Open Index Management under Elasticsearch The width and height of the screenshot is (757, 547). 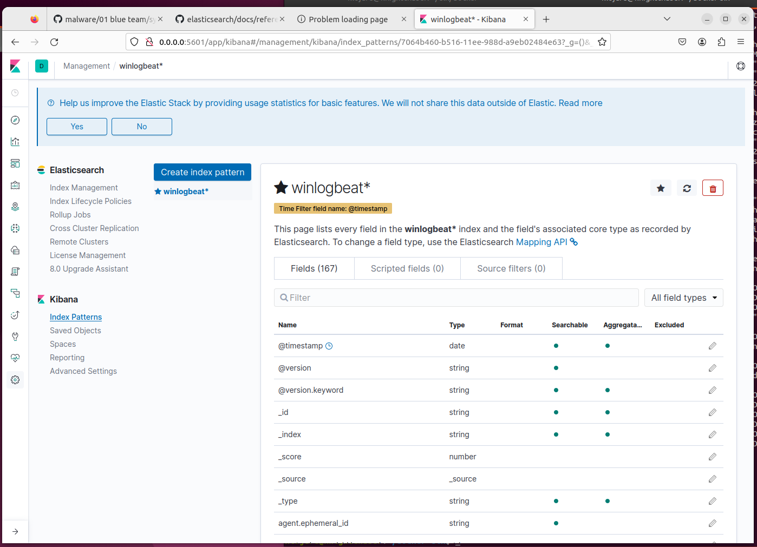[84, 188]
